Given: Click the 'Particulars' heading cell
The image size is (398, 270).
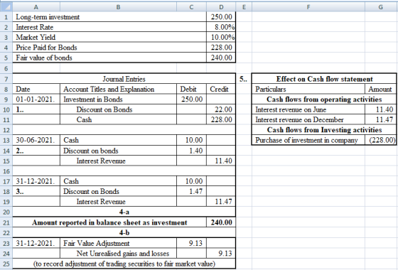Looking at the screenshot, I should tap(308, 89).
